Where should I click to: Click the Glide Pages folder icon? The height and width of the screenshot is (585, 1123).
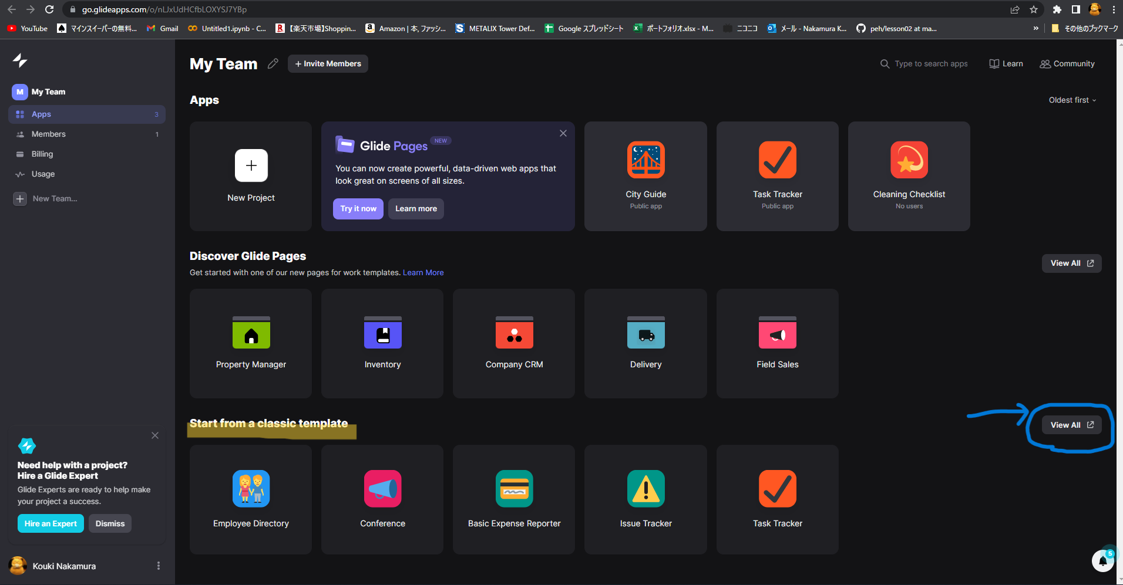click(x=345, y=144)
